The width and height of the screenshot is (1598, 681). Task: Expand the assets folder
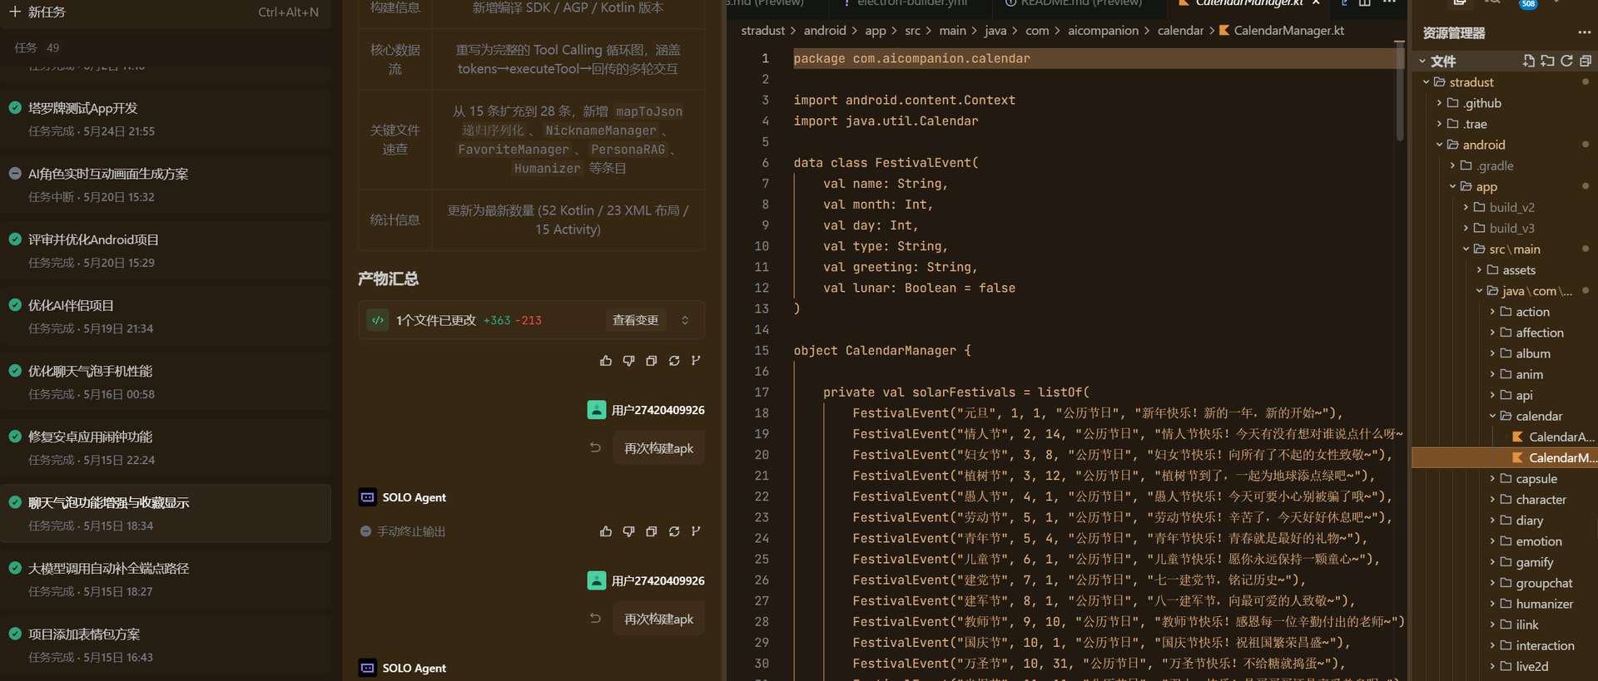[x=1505, y=269]
